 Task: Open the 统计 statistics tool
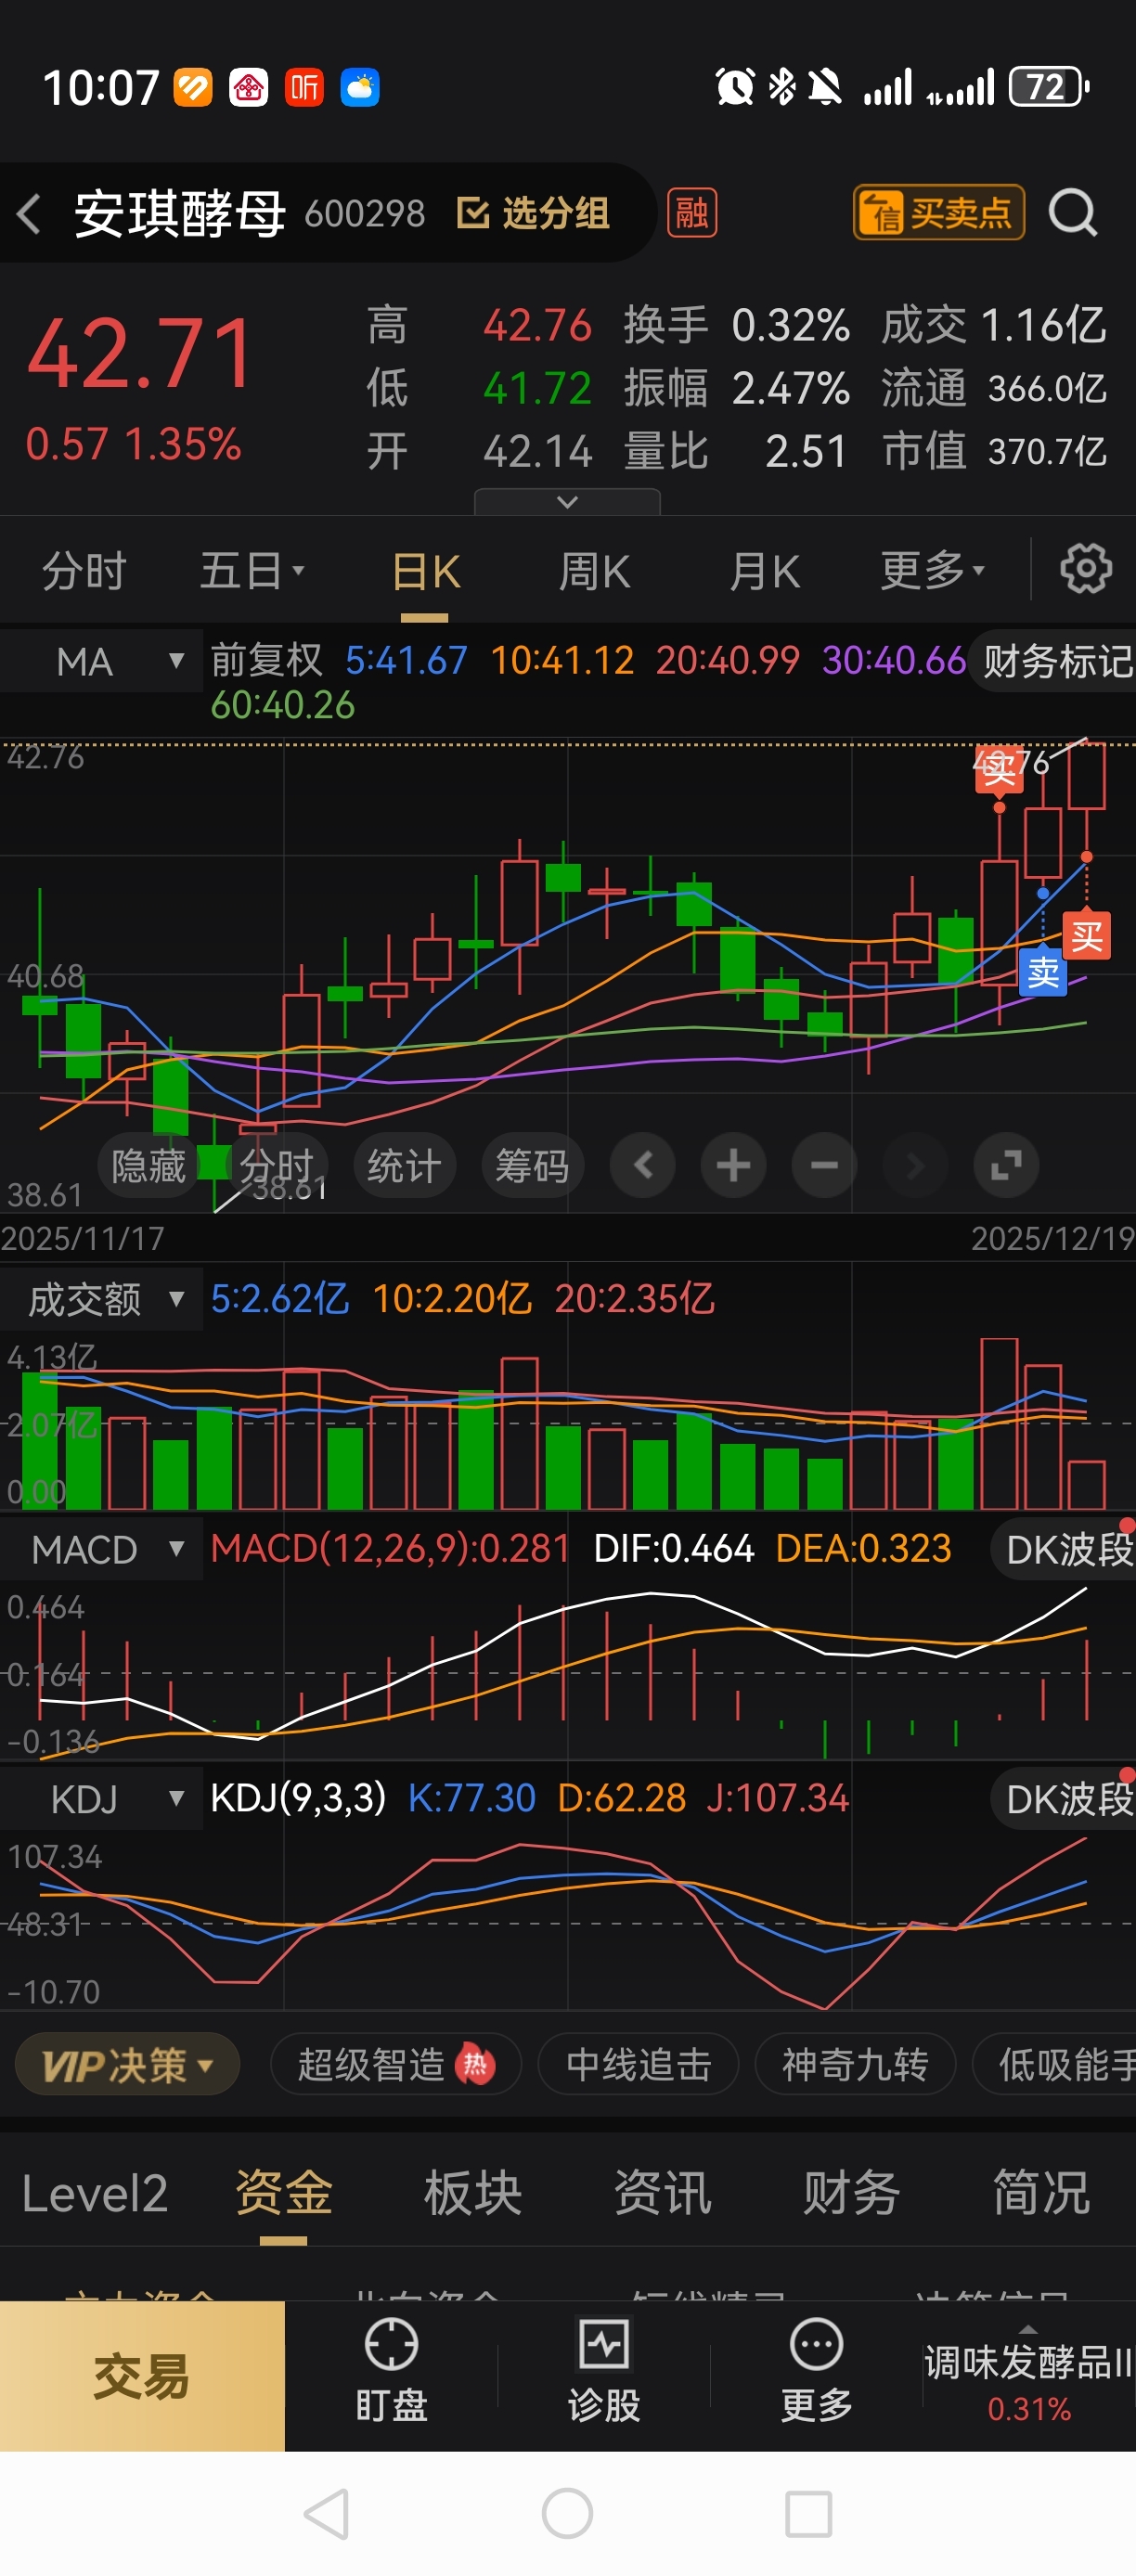click(x=404, y=1165)
